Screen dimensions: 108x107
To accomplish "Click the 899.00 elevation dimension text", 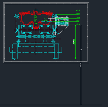I will tap(77, 14).
